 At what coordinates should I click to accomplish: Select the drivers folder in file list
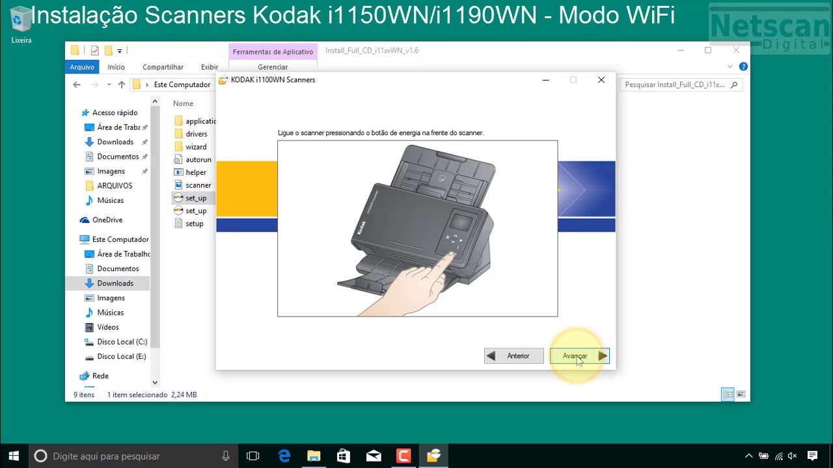(196, 134)
